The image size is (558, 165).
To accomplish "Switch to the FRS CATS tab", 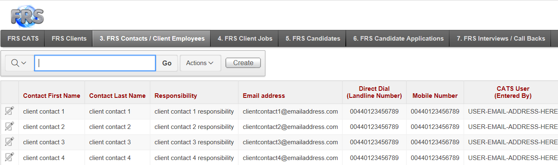I will click(23, 39).
